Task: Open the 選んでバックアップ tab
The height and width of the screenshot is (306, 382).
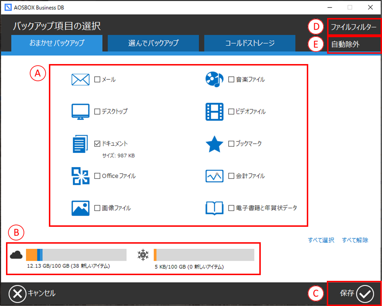Action: (153, 43)
